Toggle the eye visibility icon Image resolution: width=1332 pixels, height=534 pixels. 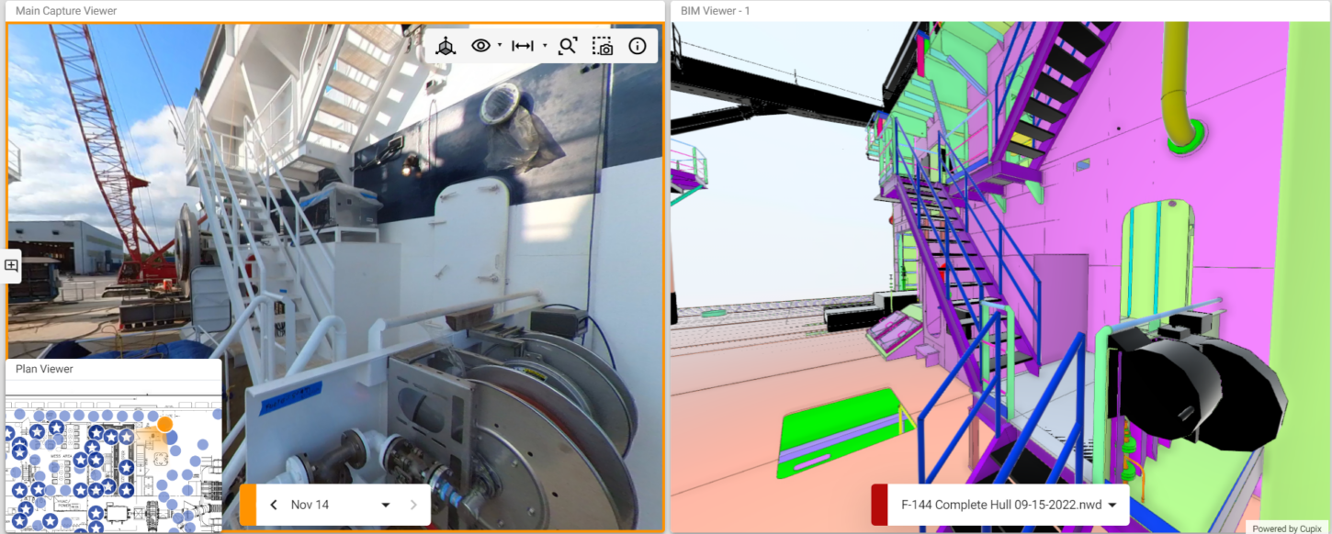pos(480,46)
